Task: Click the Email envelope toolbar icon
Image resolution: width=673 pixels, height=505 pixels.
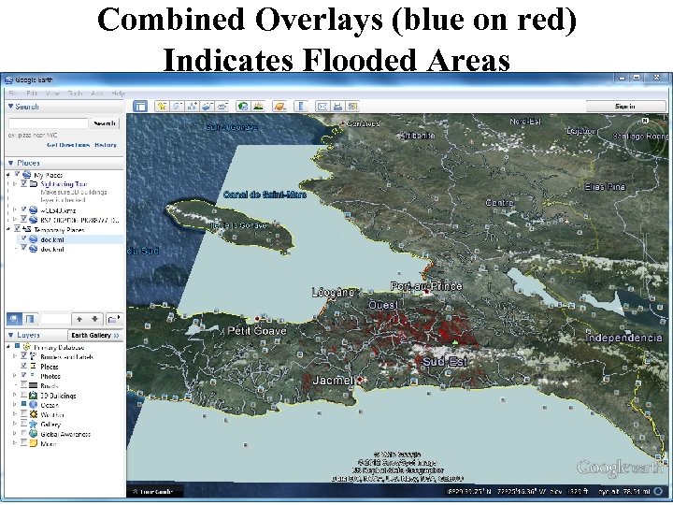Action: pyautogui.click(x=322, y=106)
